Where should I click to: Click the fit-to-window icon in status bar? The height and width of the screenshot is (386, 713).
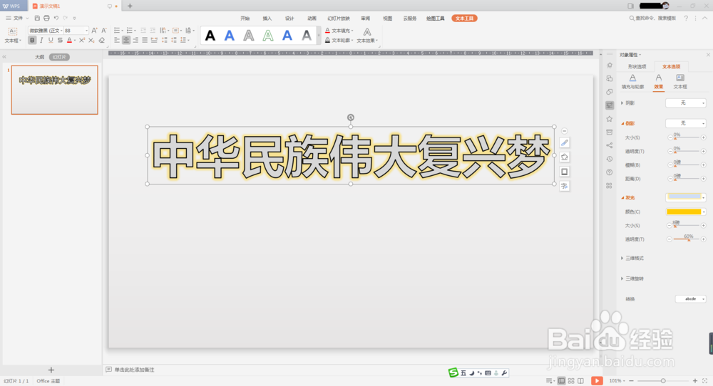click(x=705, y=381)
